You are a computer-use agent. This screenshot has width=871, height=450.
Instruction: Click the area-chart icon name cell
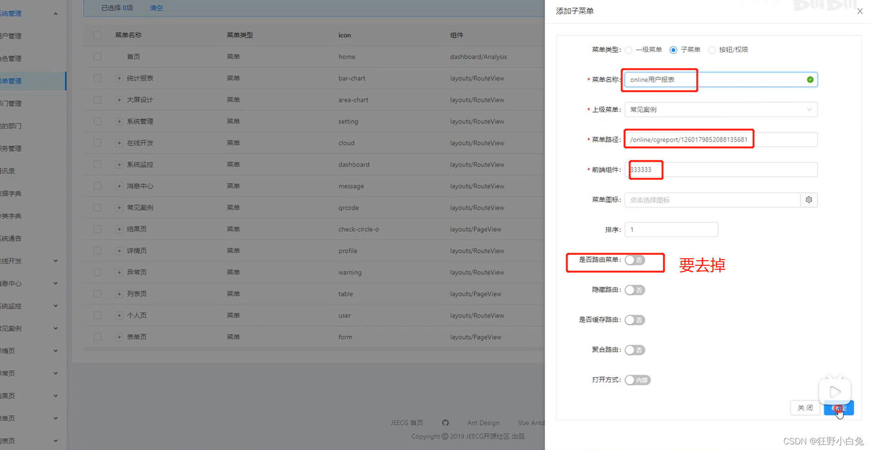[x=353, y=100]
